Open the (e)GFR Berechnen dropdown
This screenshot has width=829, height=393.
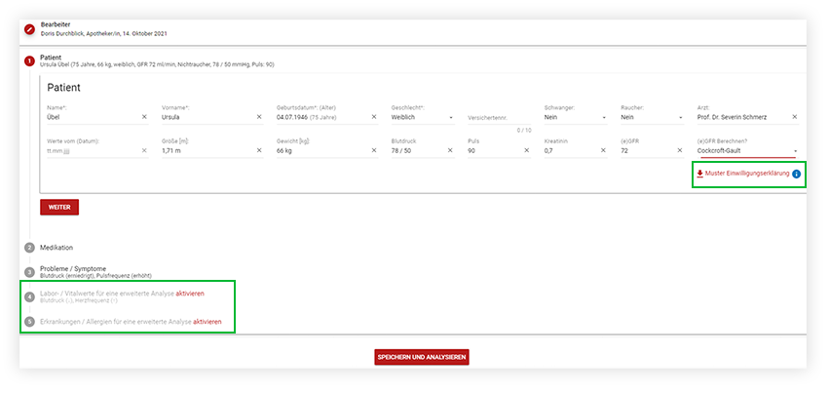795,152
